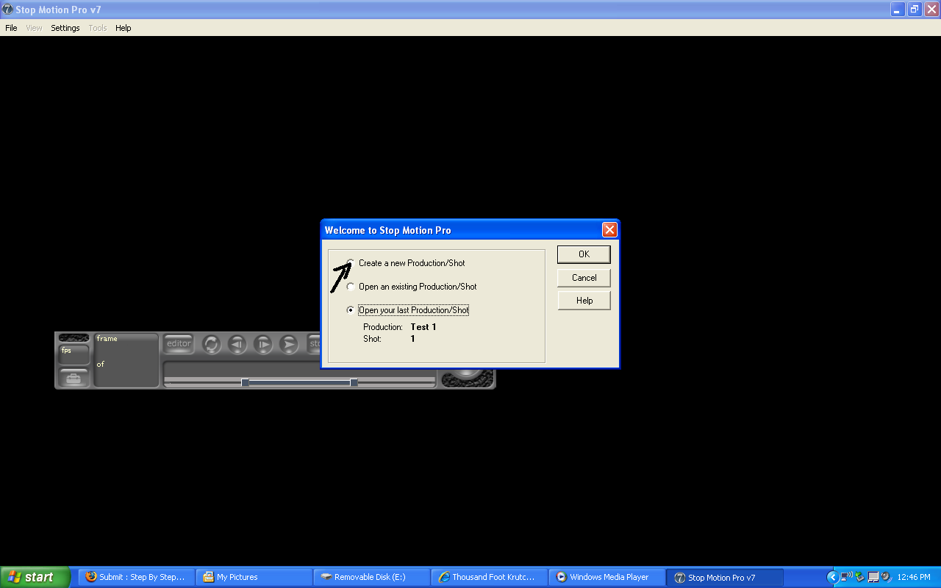
Task: Select Open an existing Production/Shot option
Action: (412, 287)
